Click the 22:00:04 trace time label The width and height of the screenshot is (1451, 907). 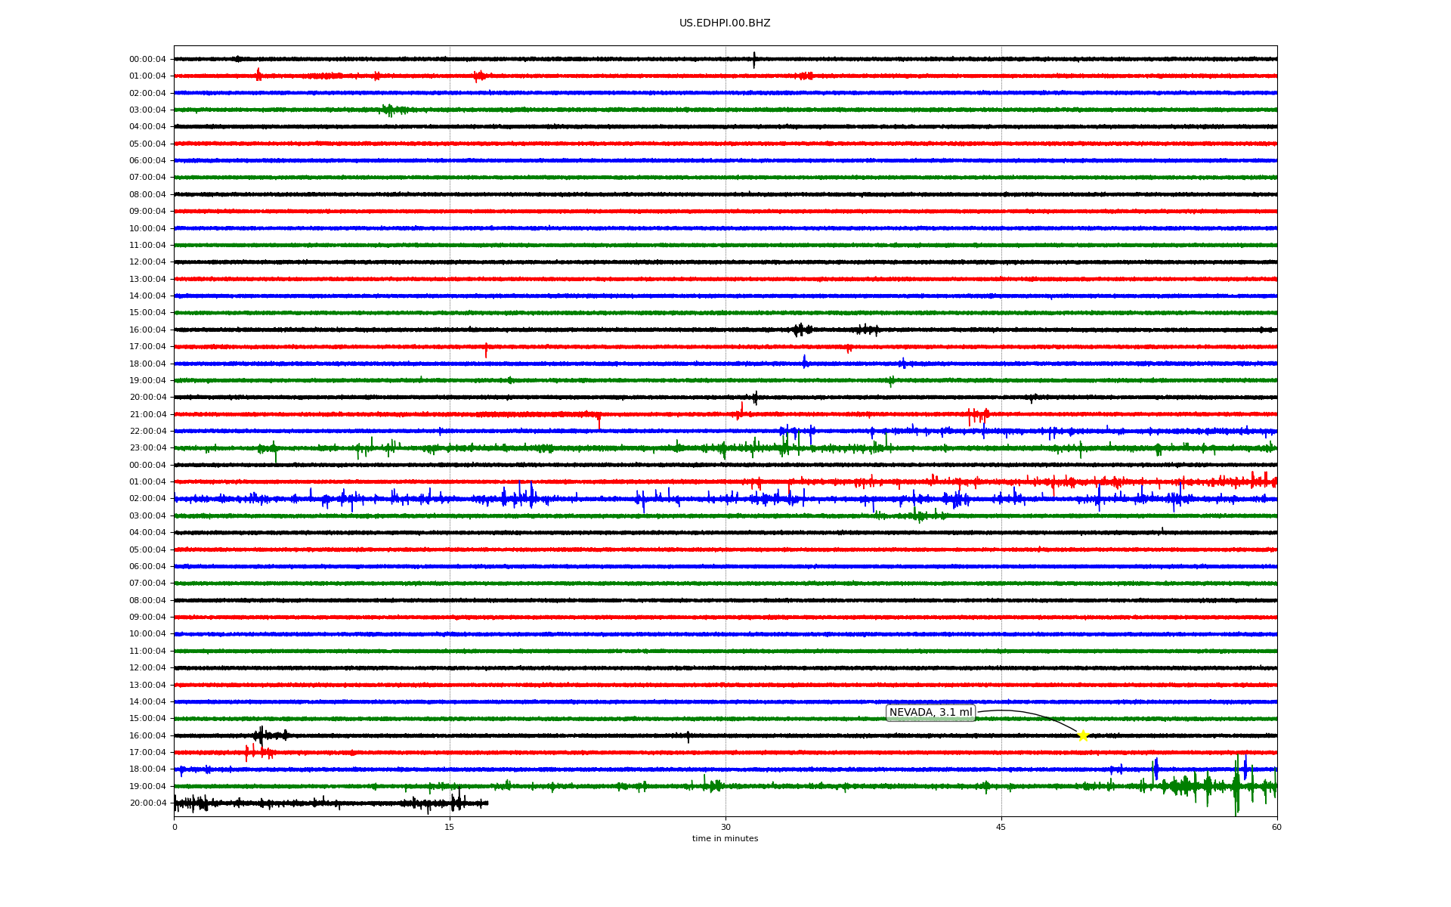pyautogui.click(x=147, y=432)
